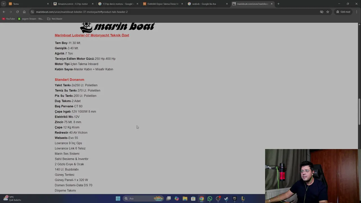Click Redresör-40 Ah Victron text
Viewport: 361px width, 203px height.
click(x=71, y=133)
